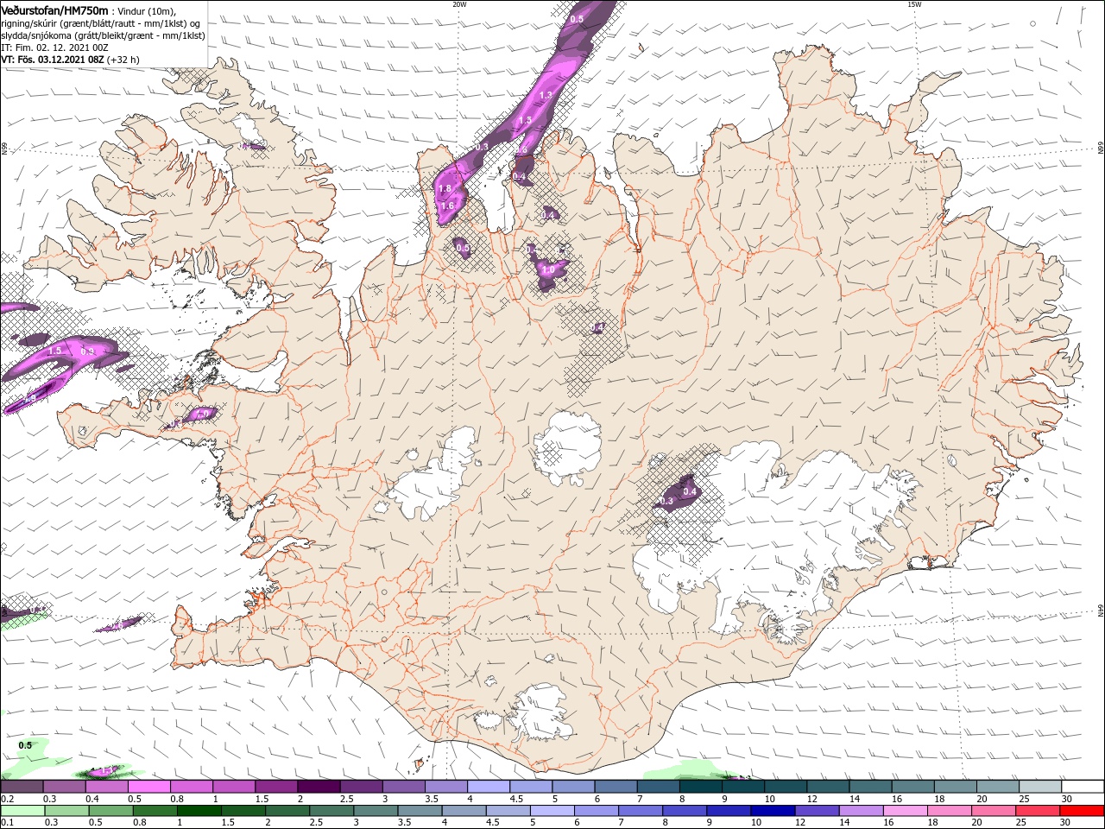1105x829 pixels.
Task: Click the (+32 h) forecast offset
Action: [x=123, y=60]
